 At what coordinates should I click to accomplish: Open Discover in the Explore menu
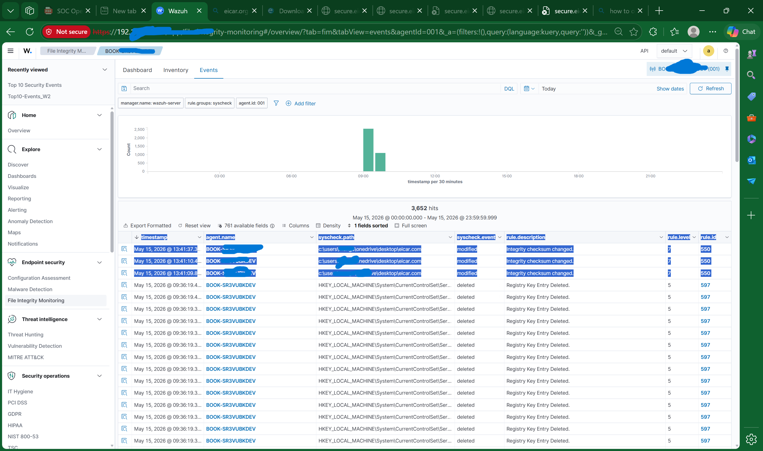pyautogui.click(x=18, y=164)
